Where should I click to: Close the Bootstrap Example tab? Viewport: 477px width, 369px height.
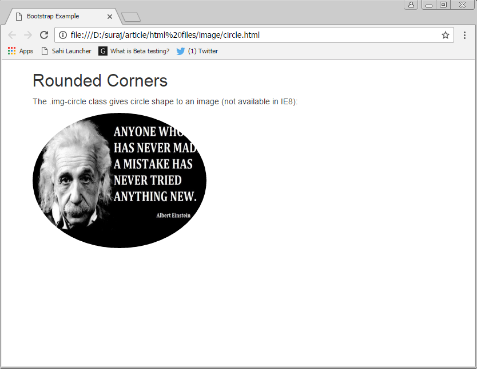click(x=110, y=17)
